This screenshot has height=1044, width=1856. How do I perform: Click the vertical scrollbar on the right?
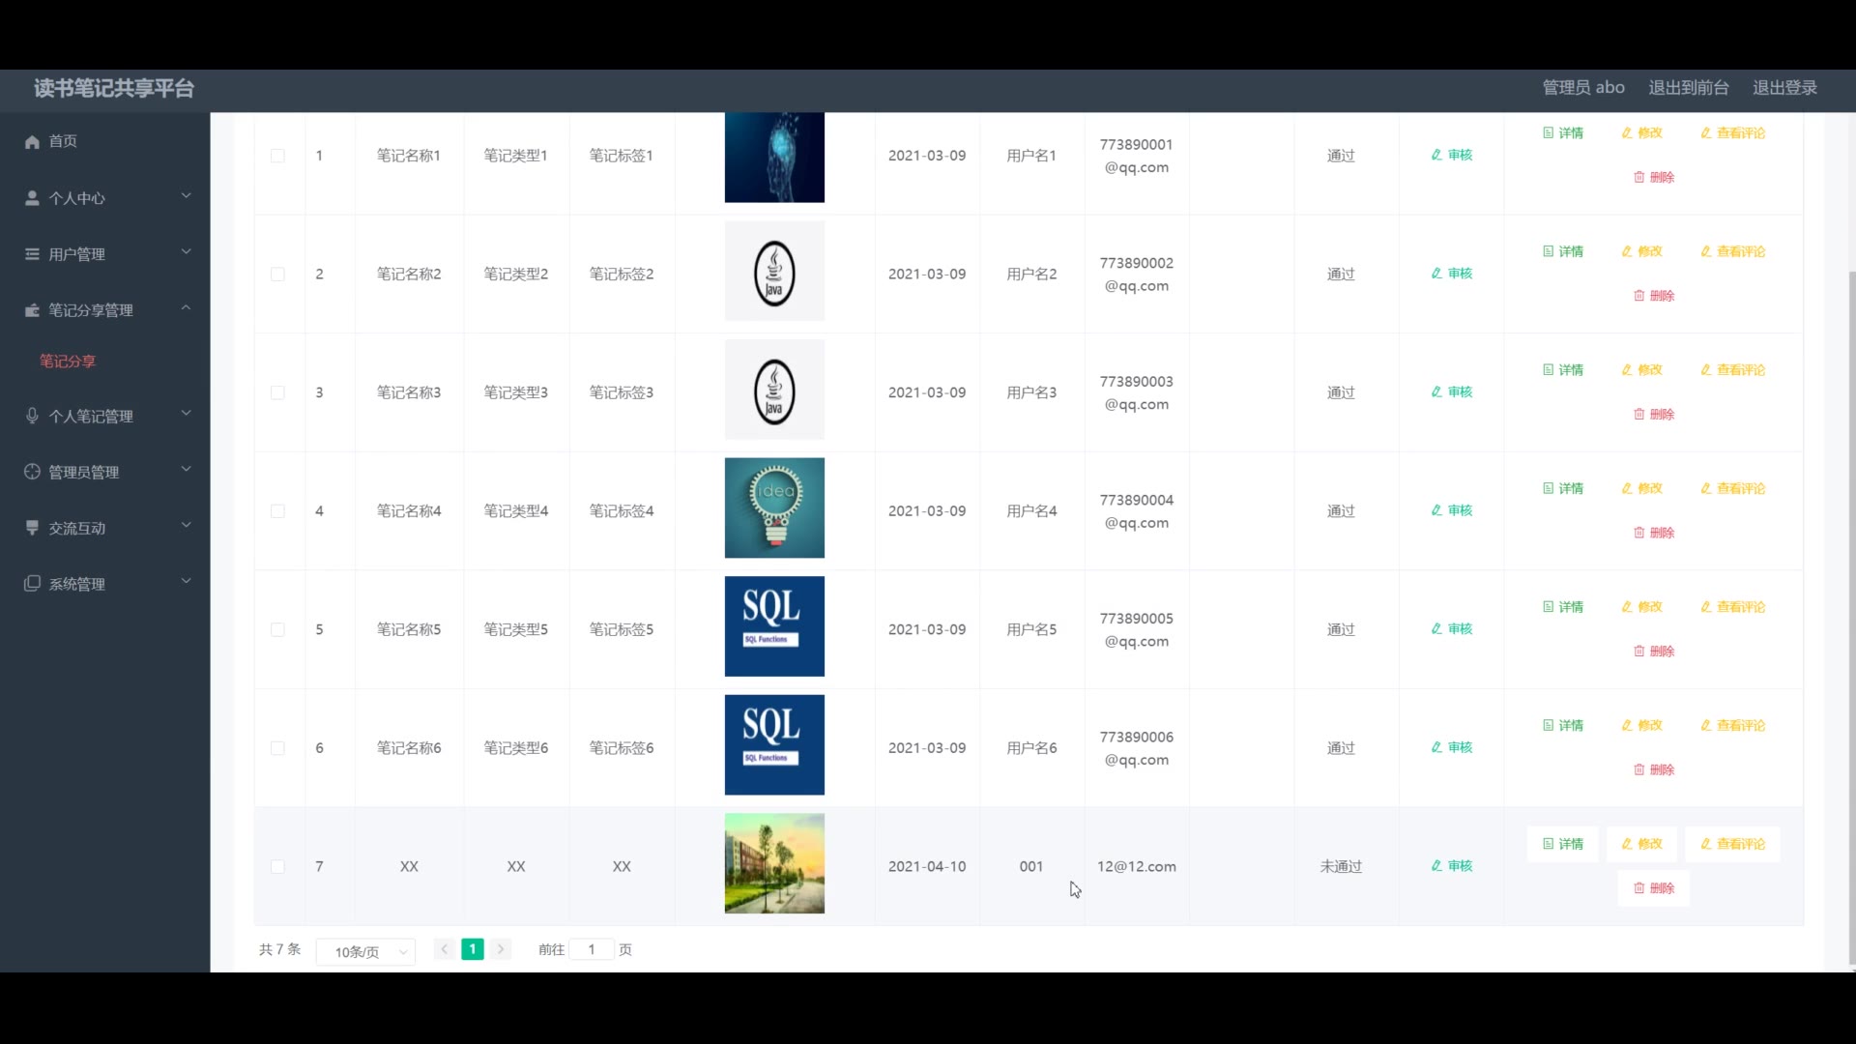pyautogui.click(x=1851, y=619)
